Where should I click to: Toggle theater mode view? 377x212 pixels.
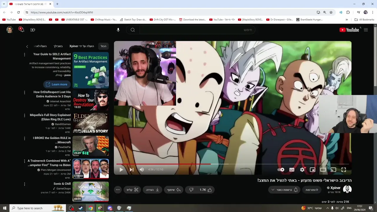pos(323,170)
